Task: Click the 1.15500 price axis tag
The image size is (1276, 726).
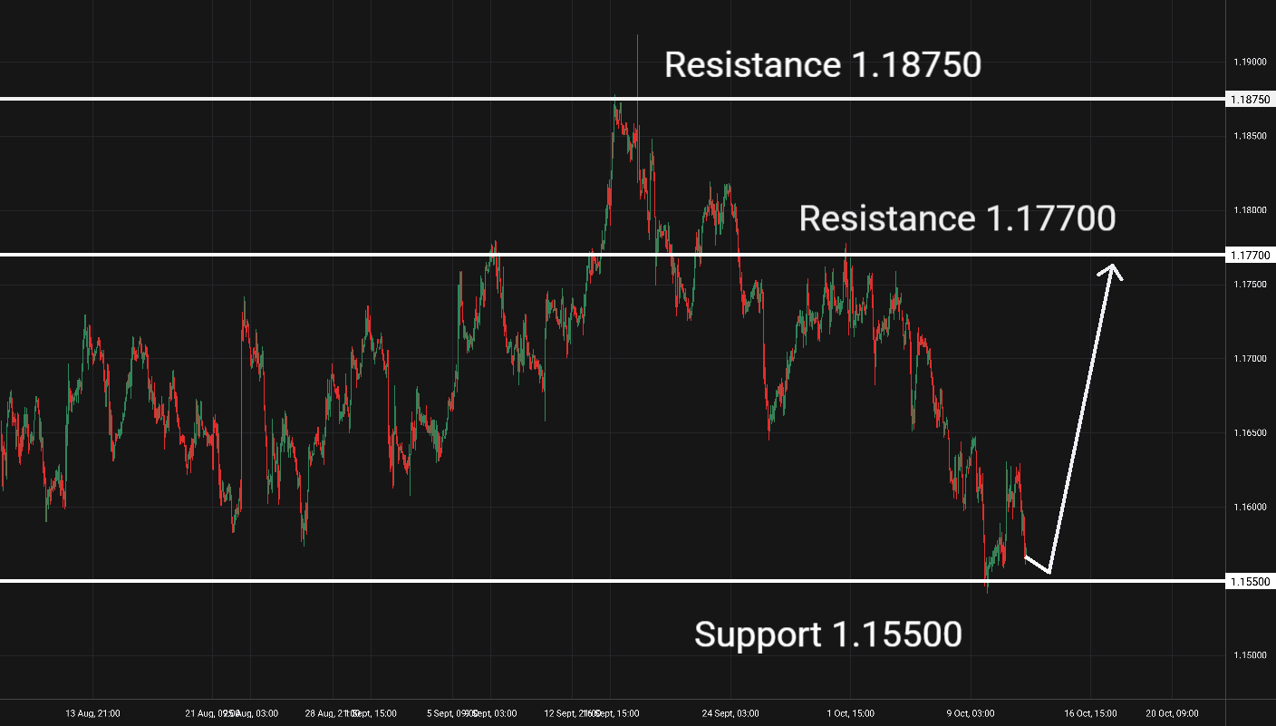Action: click(1250, 581)
